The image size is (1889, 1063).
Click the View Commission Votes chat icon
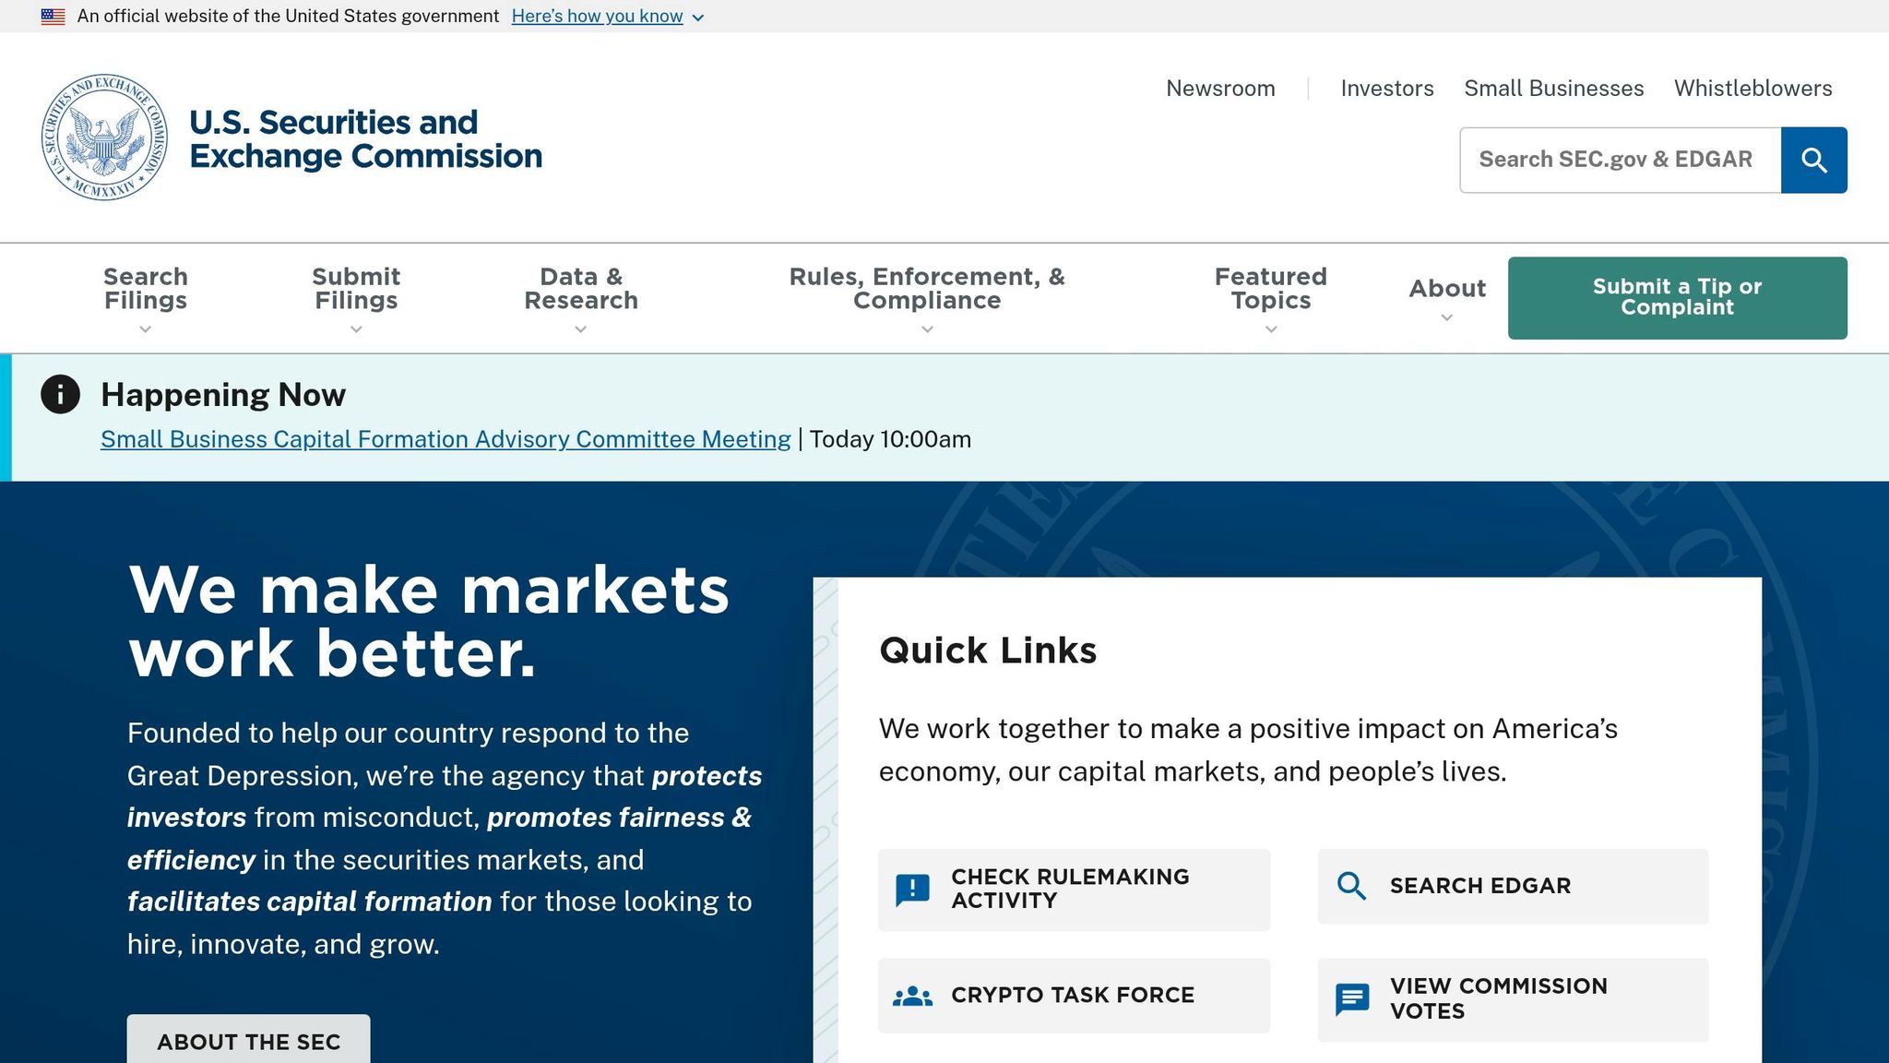[1351, 999]
